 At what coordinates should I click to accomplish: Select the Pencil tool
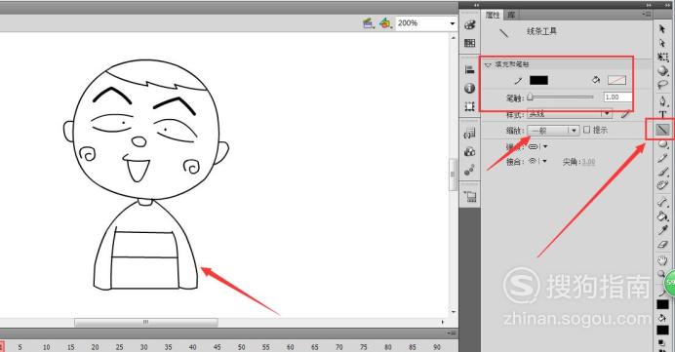click(x=662, y=158)
